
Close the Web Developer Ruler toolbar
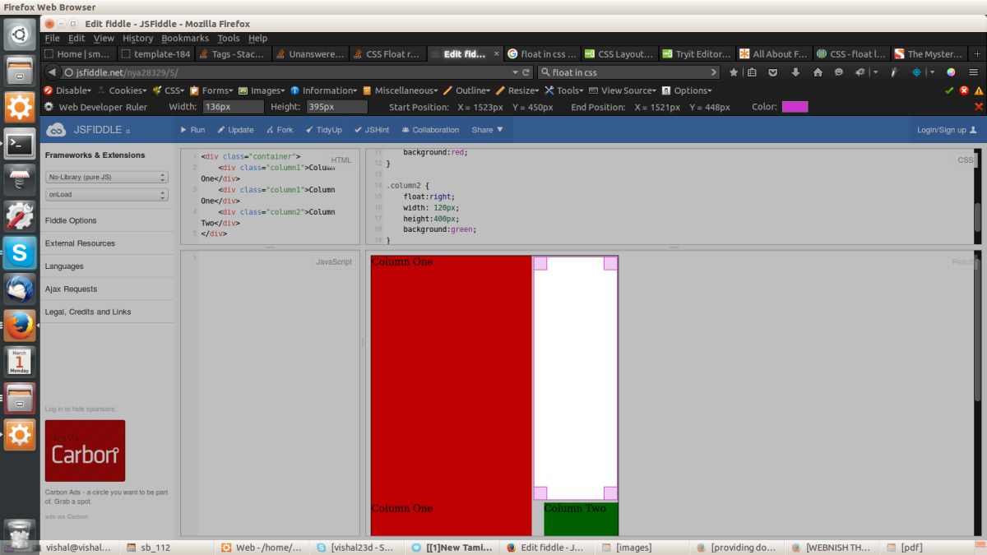pos(979,107)
